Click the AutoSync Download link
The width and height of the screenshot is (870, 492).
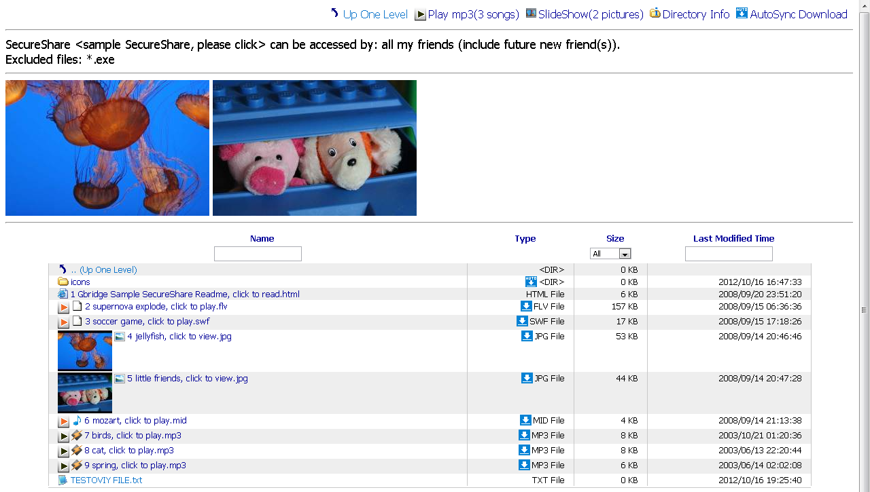pos(799,14)
